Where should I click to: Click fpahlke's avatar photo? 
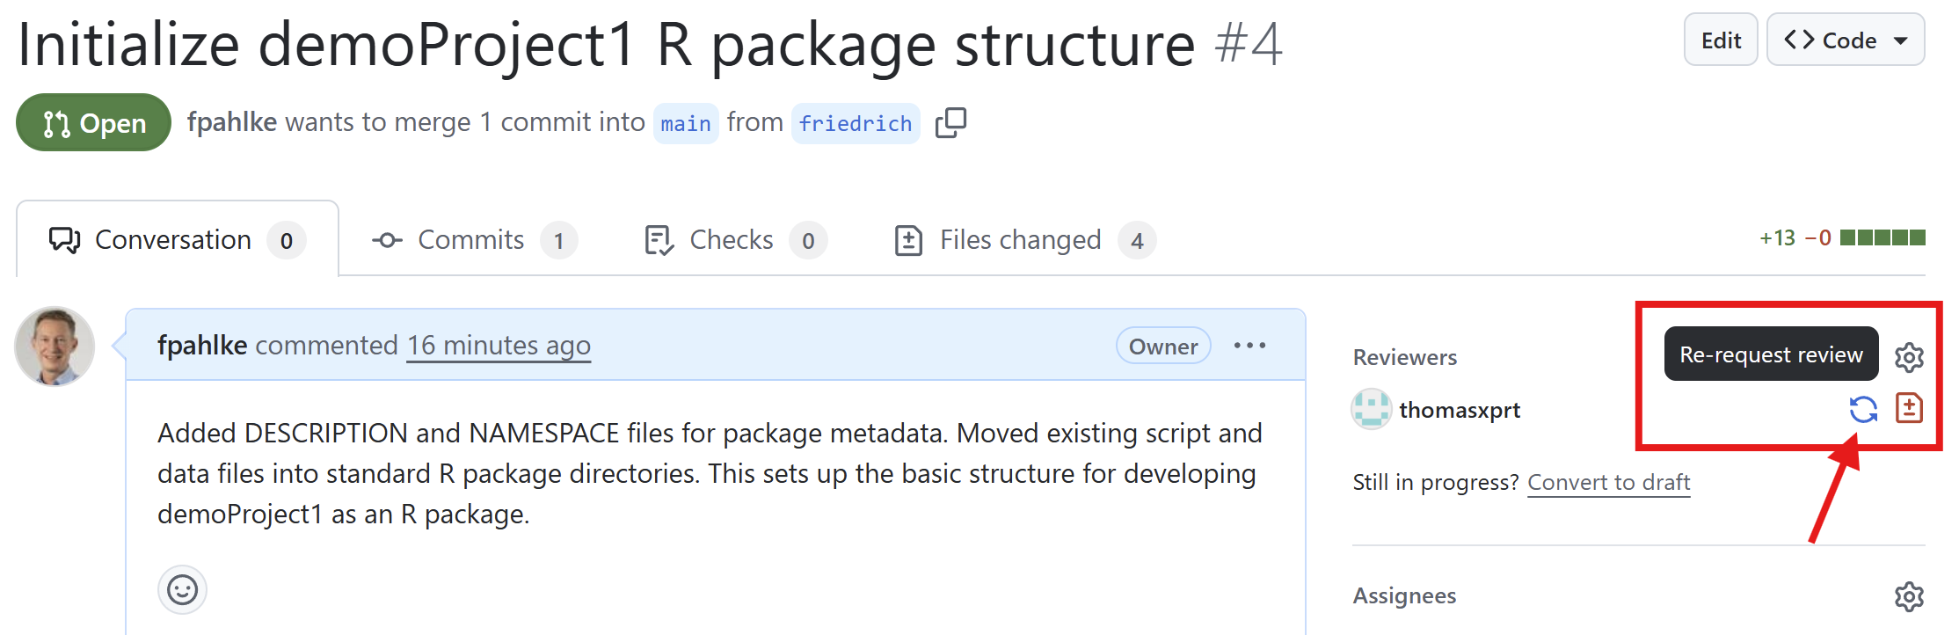tap(55, 347)
